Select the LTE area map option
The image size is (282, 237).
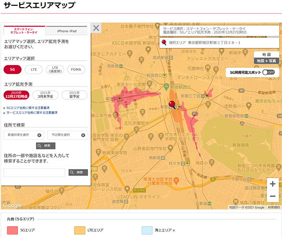34,69
